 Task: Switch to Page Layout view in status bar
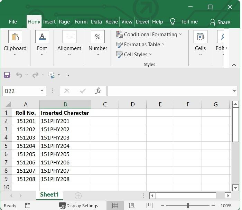point(132,206)
